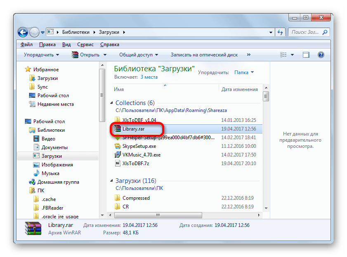347x257 pixels.
Task: Change view with the view mode icon
Action: pyautogui.click(x=283, y=55)
